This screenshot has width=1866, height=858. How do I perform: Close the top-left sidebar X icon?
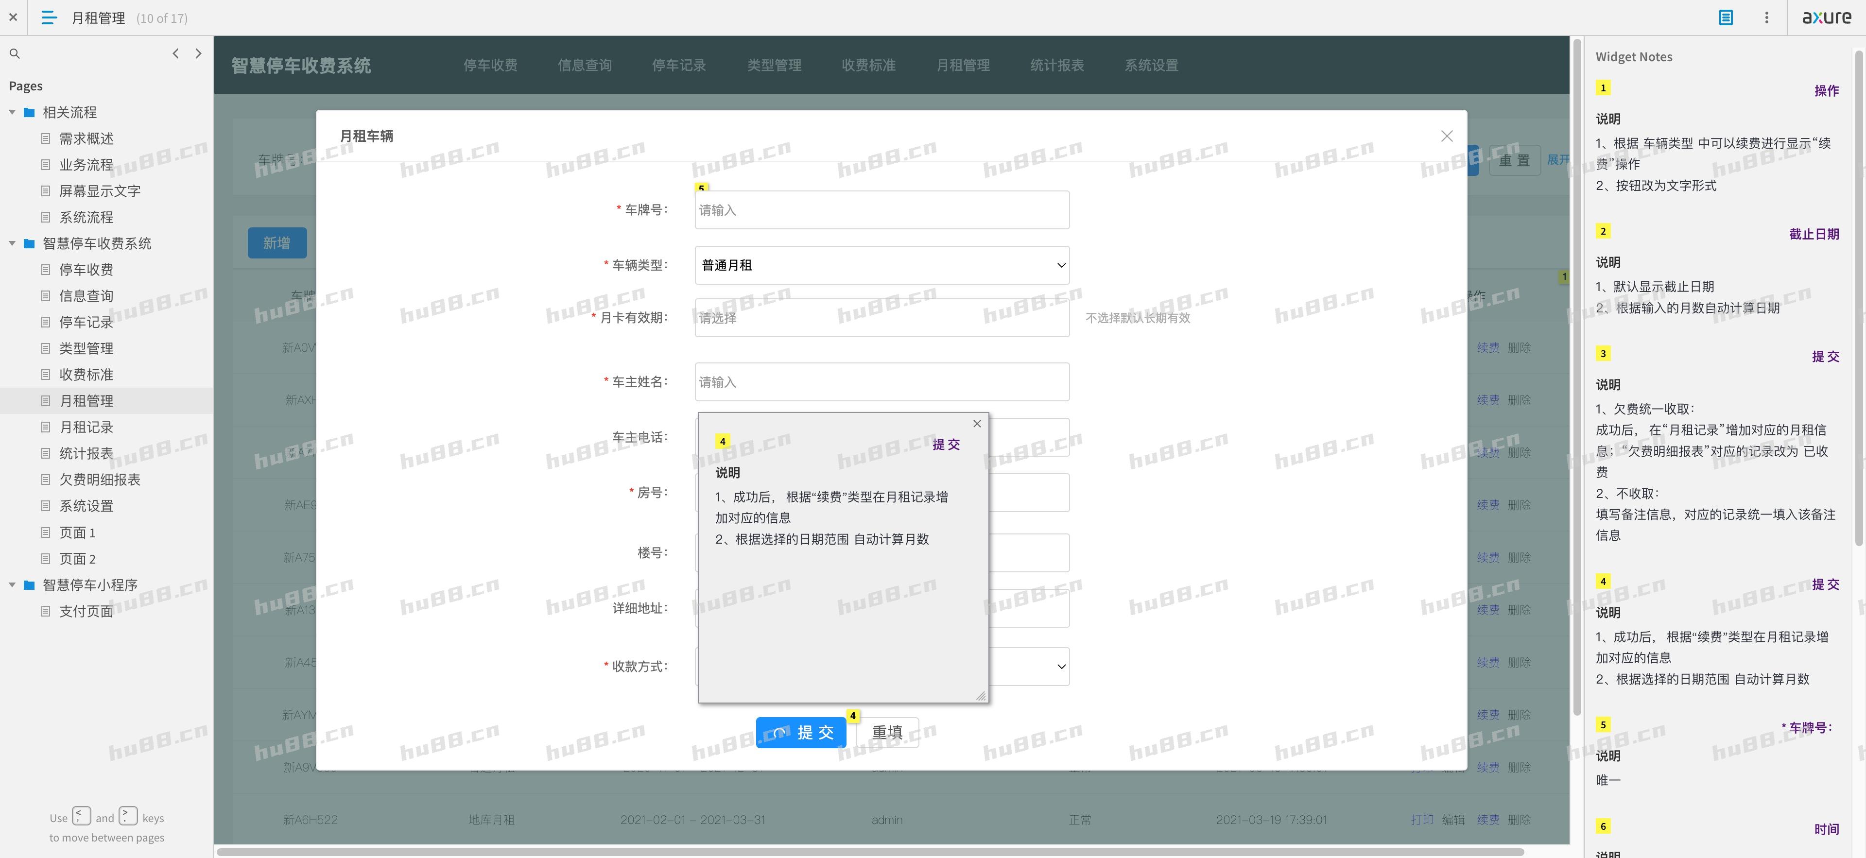point(13,17)
